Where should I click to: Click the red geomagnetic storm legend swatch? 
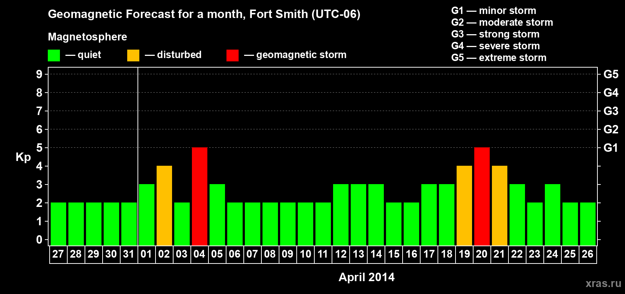[232, 55]
